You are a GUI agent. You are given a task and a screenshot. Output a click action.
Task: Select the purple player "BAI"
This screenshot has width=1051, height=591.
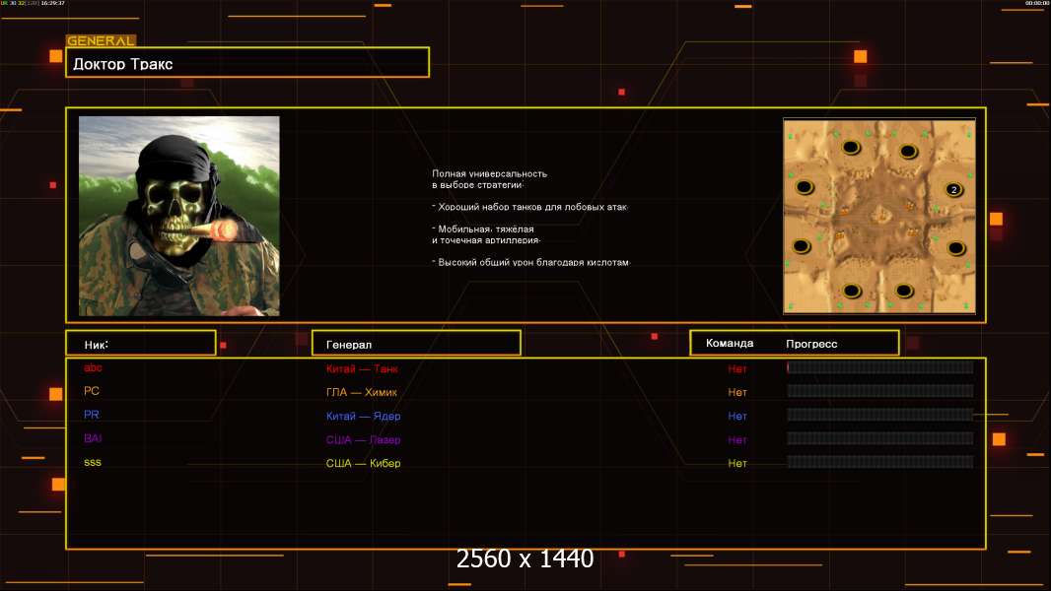[93, 439]
